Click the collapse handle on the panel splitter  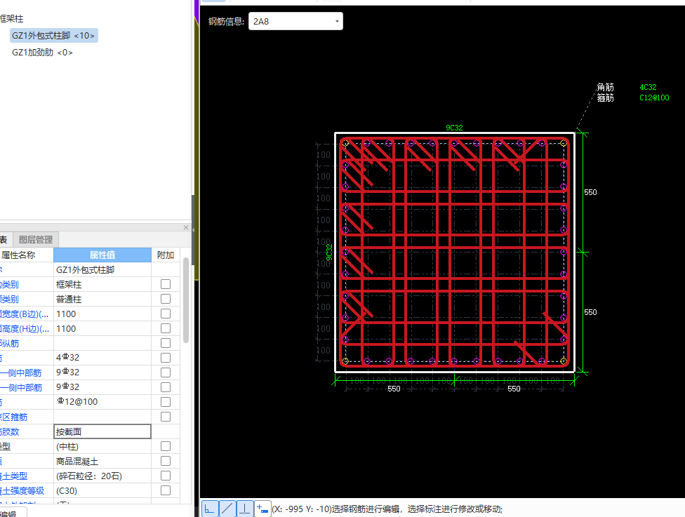coord(193,229)
